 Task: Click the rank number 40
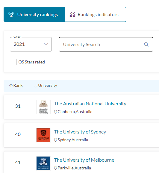click(x=18, y=134)
